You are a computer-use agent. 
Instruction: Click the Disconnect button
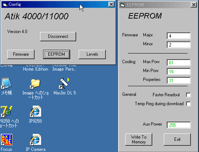(58, 37)
